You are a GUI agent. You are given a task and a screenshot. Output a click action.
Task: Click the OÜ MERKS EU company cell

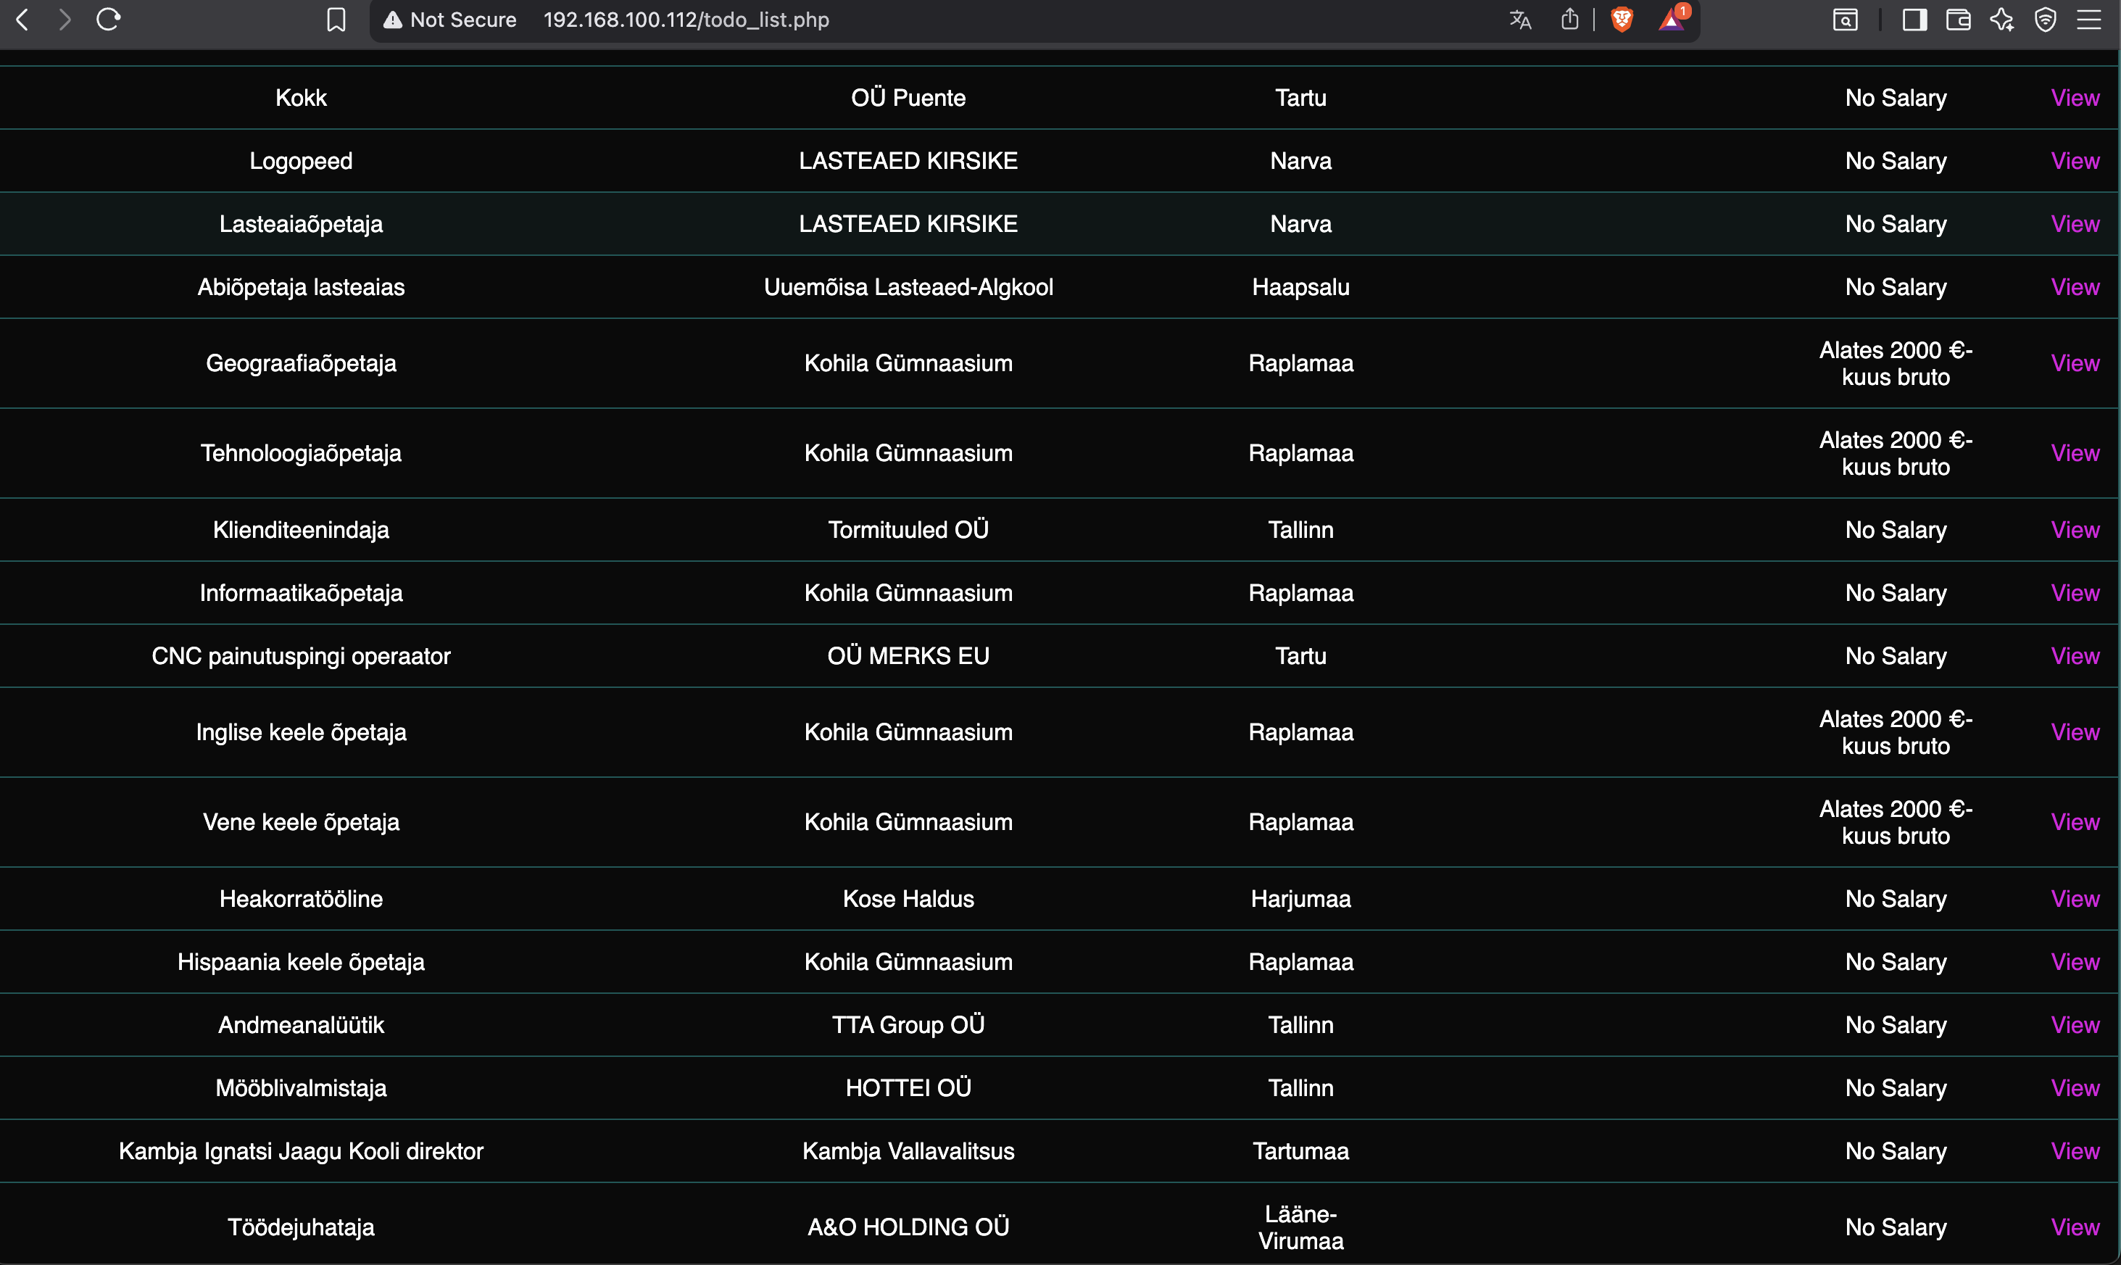(908, 656)
